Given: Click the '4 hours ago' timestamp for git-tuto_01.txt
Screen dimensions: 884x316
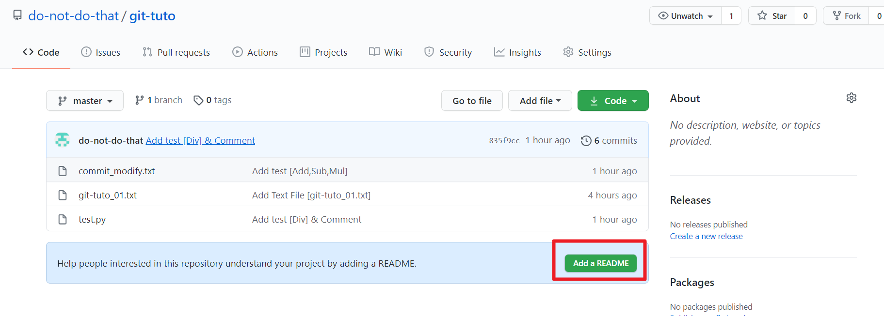Looking at the screenshot, I should pos(612,195).
